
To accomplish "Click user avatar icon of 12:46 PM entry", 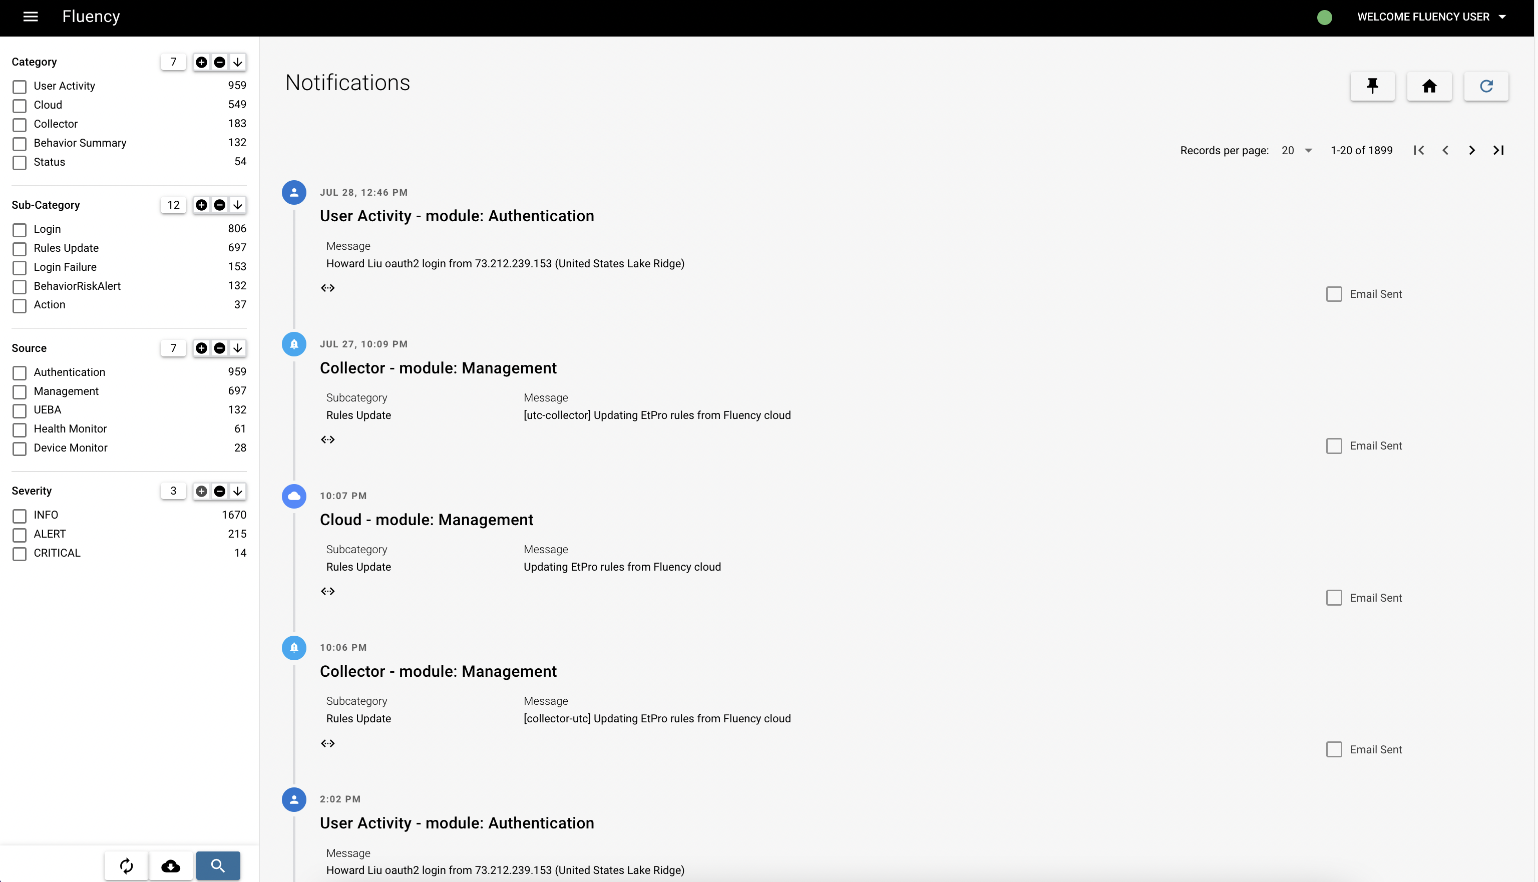I will pos(294,193).
